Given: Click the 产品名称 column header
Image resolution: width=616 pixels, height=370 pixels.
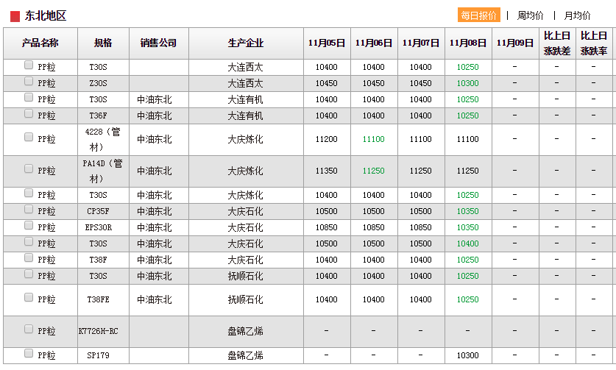Looking at the screenshot, I should (40, 43).
